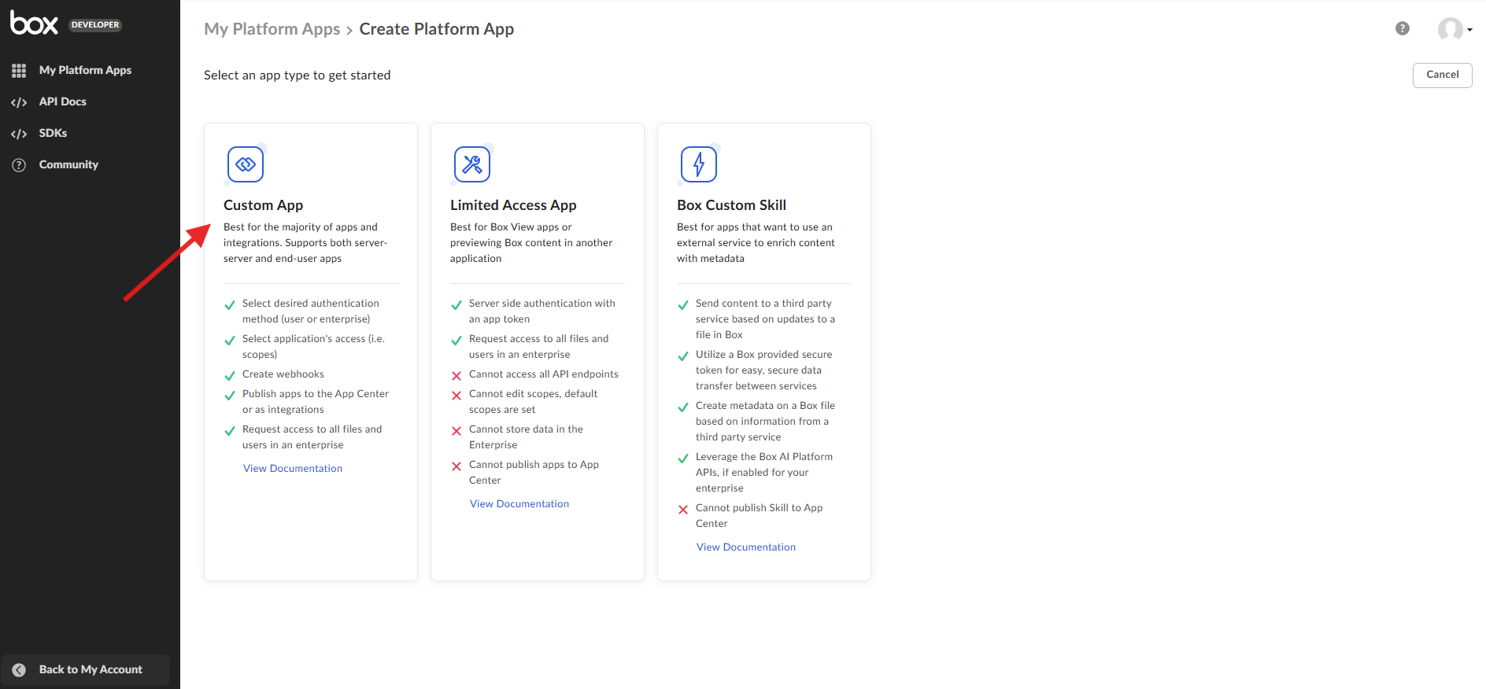Choose the Custom App card title
The image size is (1486, 689).
coord(263,205)
